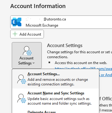Click the icon beside Account Name and Sync Settings
Image resolution: width=112 pixels, height=113 pixels.
21,98
